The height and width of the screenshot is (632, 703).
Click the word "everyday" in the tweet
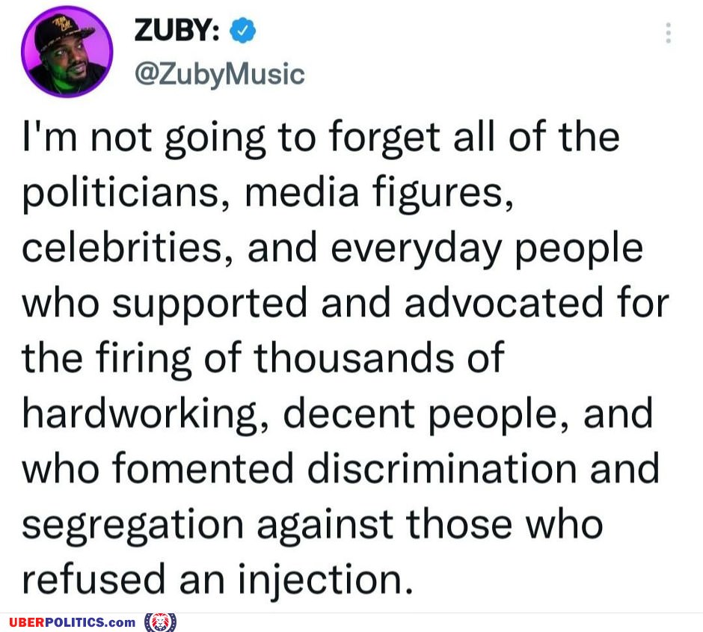(x=416, y=249)
